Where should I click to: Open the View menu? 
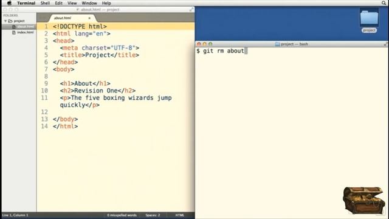[72, 3]
